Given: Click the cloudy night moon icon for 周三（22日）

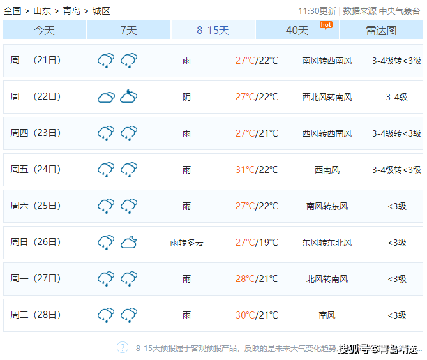Looking at the screenshot, I should click(129, 96).
